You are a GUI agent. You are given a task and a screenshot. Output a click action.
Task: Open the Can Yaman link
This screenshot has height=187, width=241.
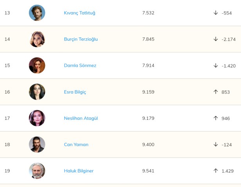tap(76, 144)
